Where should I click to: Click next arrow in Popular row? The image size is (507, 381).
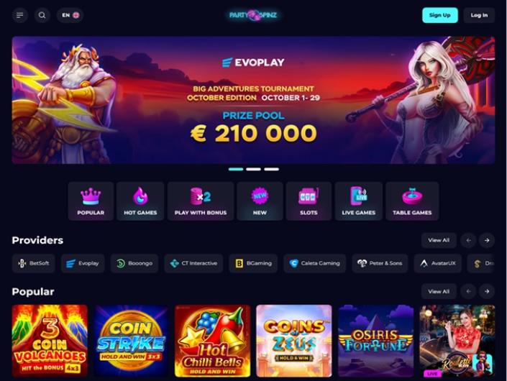tap(487, 291)
